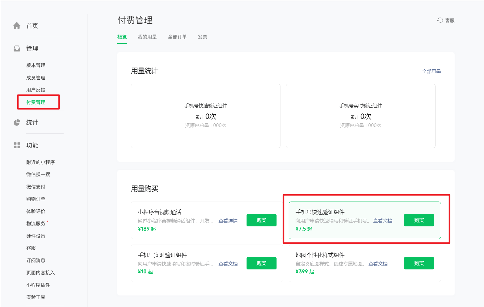
Task: Click 购买 for 地图个性化样式组件
Action: tap(419, 263)
